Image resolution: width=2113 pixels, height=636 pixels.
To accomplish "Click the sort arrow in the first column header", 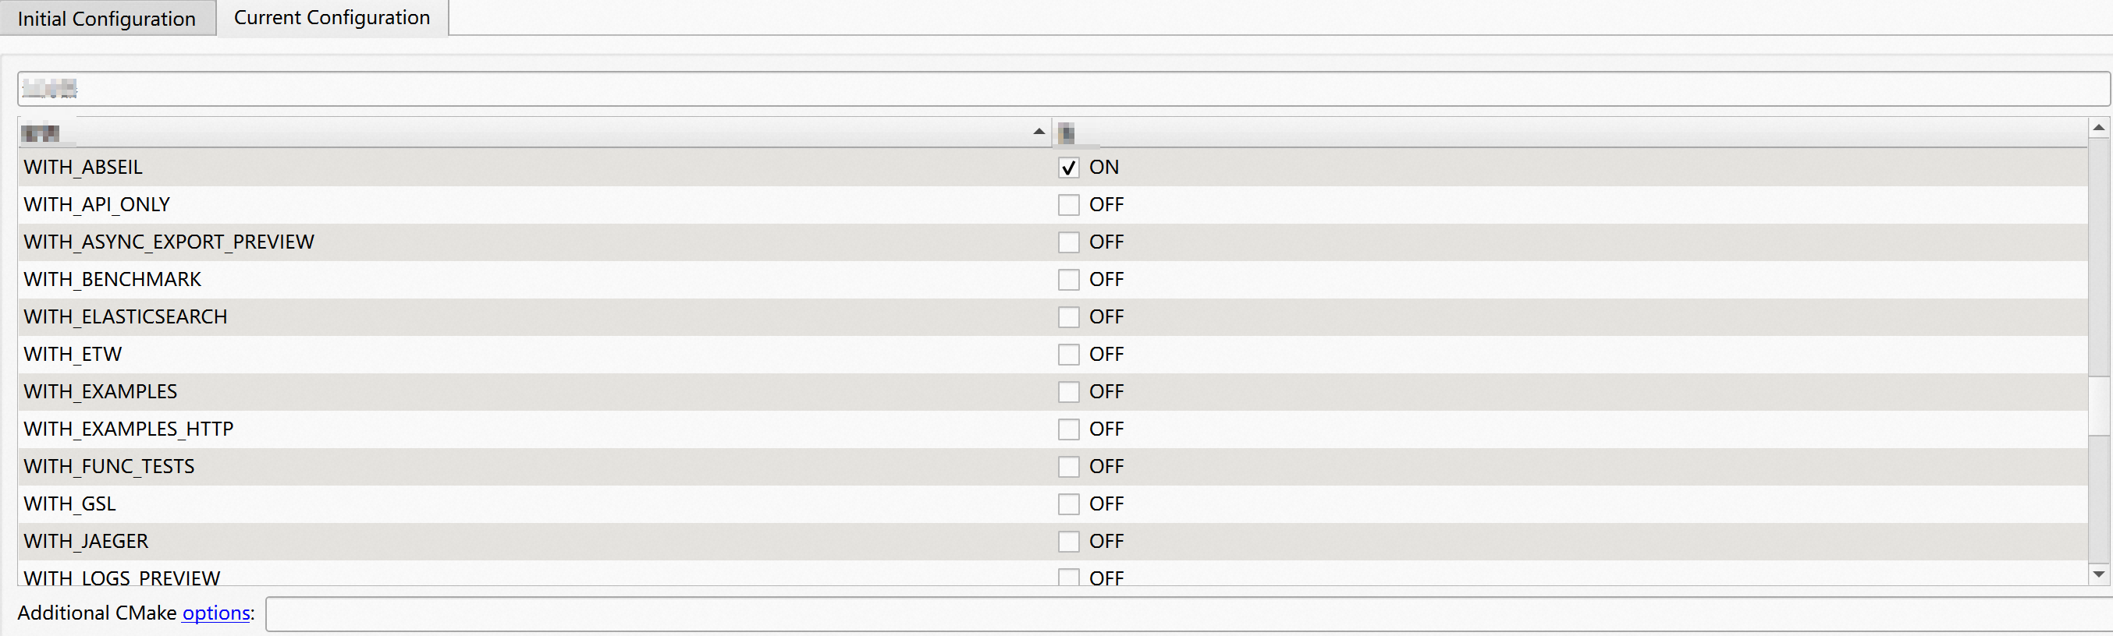I will (1039, 131).
